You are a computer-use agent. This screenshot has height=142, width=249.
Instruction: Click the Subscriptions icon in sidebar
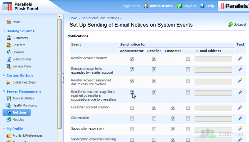coord(9,59)
